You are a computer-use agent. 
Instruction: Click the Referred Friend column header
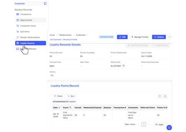click(x=147, y=108)
